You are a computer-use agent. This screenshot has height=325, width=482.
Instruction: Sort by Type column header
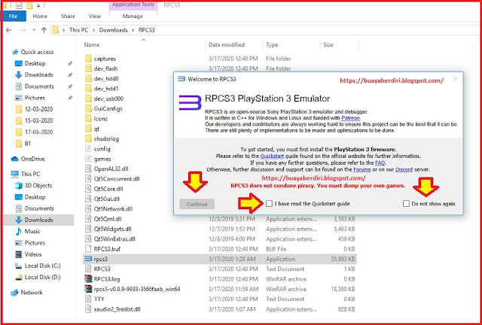pos(272,45)
